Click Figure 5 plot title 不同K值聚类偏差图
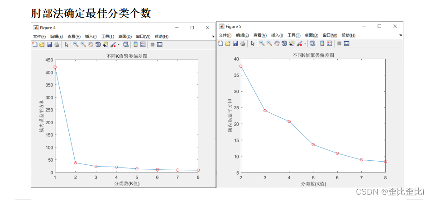Image resolution: width=431 pixels, height=200 pixels. click(313, 56)
